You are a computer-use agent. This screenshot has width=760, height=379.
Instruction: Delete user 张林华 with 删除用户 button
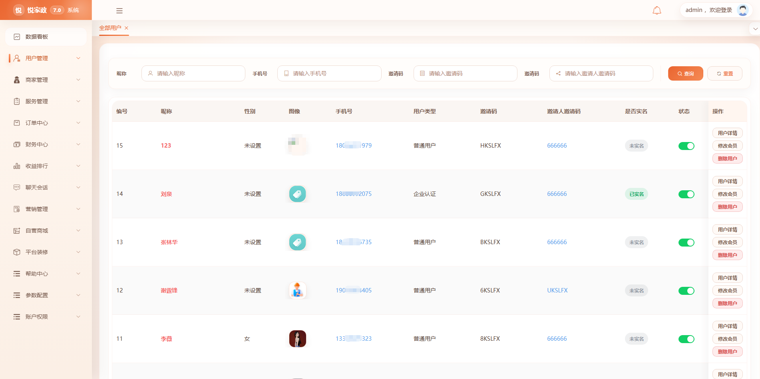(727, 255)
